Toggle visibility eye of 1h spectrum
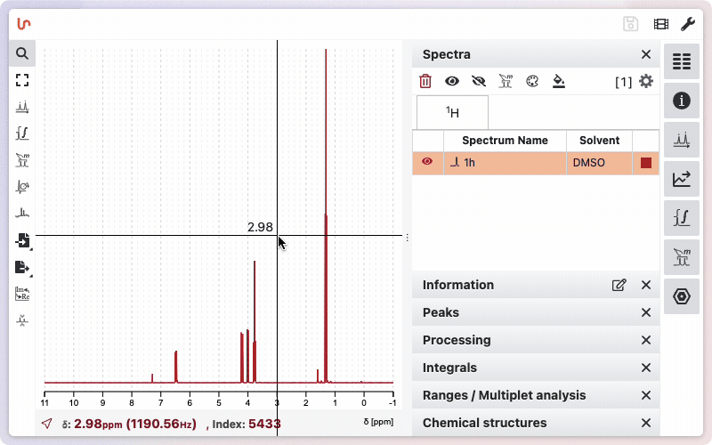712x445 pixels. (x=427, y=163)
